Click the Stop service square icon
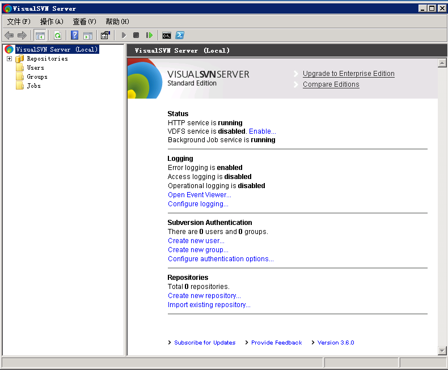Viewport: 448px width, 370px height. point(136,35)
